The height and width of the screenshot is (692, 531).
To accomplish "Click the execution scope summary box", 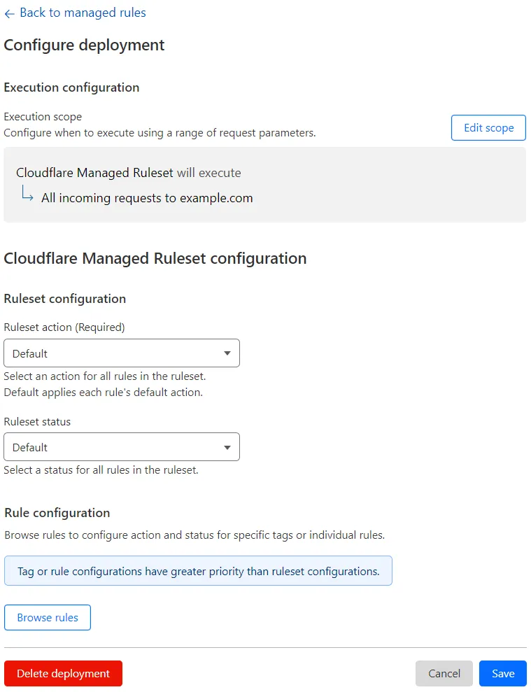I will click(266, 183).
